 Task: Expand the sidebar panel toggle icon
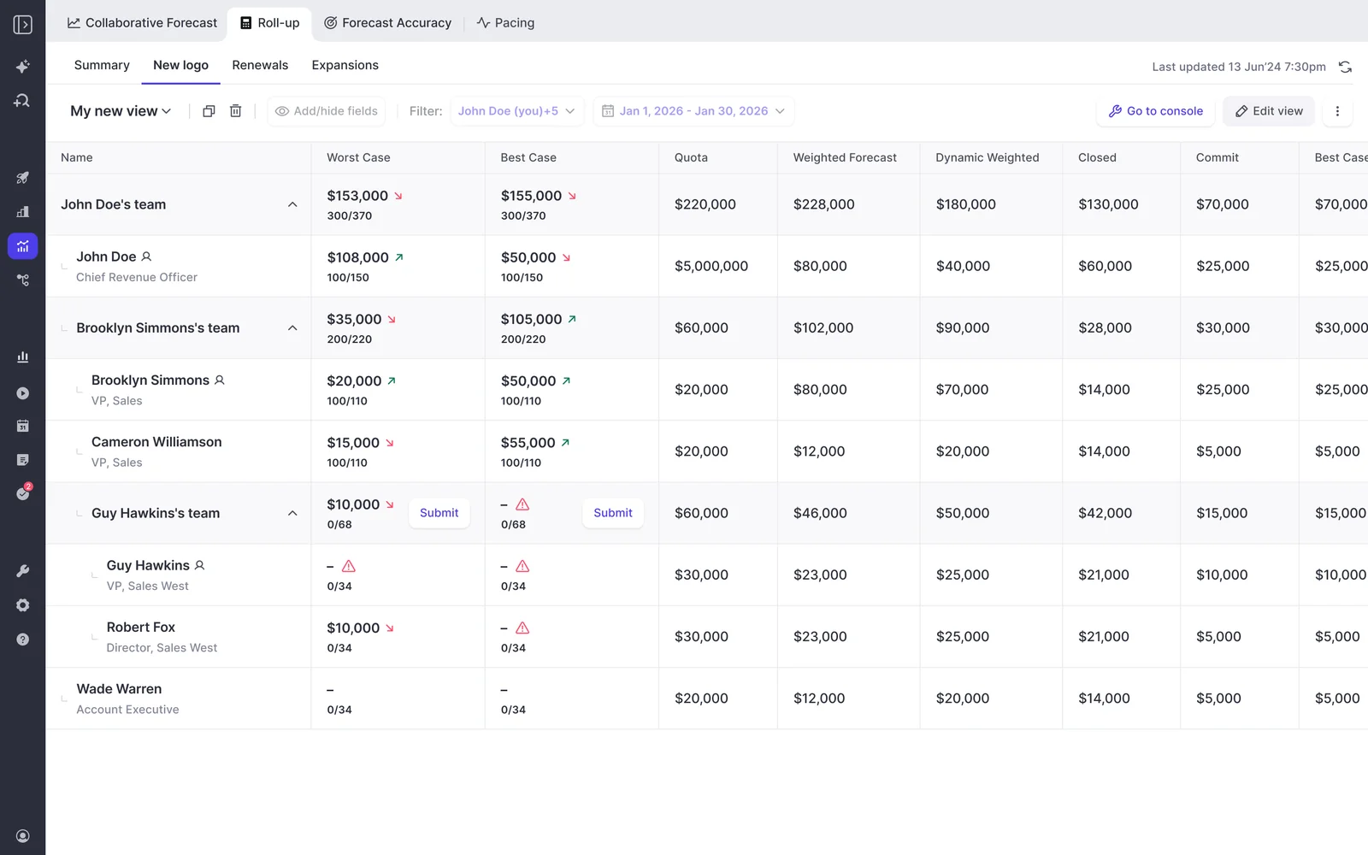point(23,25)
